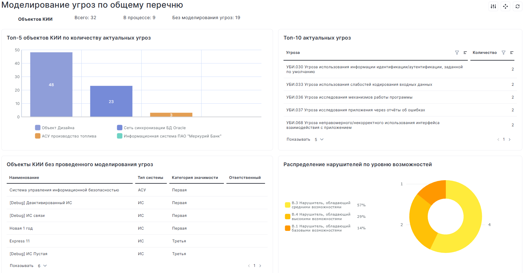Expand rows-per-page dropdown showing 5
Screen dimensions: 523x273
coord(319,139)
